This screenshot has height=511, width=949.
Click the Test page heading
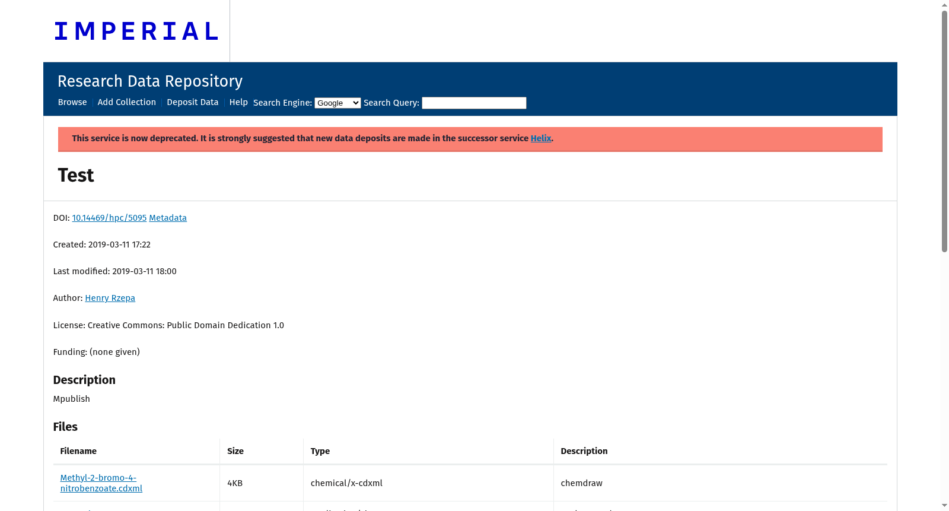point(76,175)
